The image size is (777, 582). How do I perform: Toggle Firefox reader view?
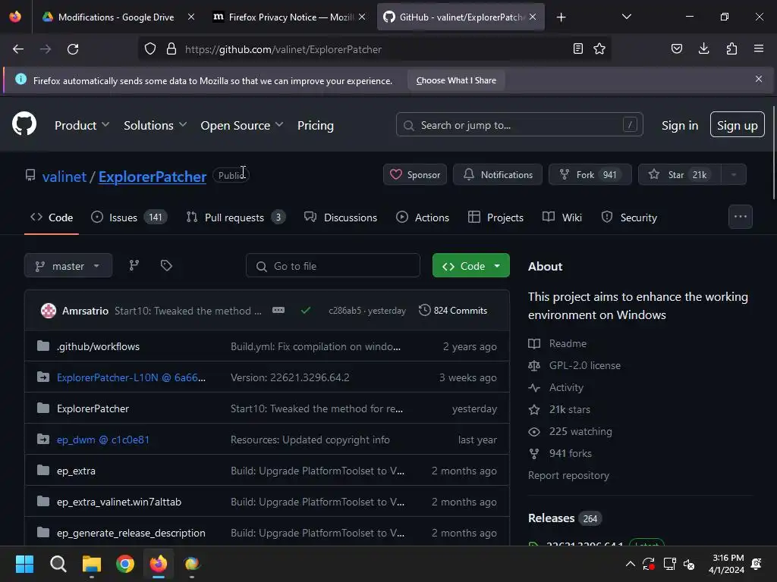click(x=577, y=48)
